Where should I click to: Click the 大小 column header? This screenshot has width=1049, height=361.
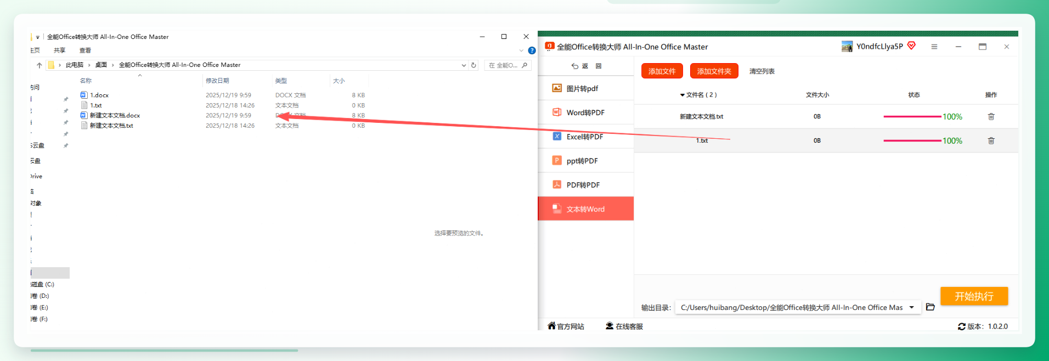339,81
